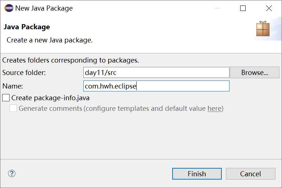Click the Source folder text field

click(156, 72)
